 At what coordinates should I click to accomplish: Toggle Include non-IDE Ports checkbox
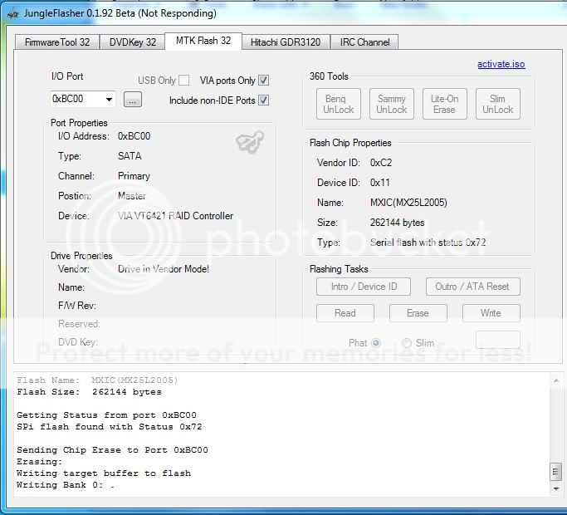263,101
